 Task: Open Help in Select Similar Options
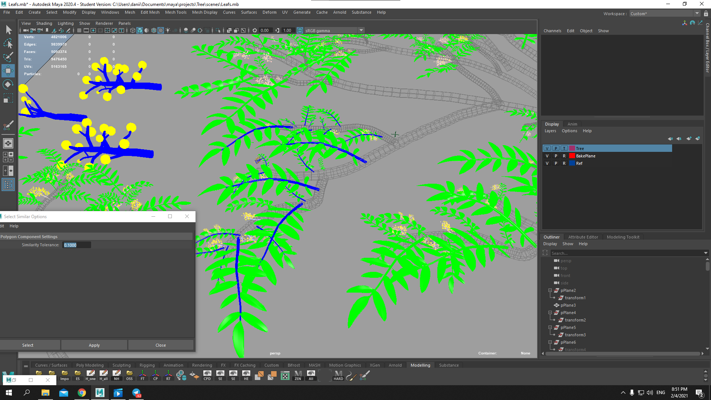pyautogui.click(x=14, y=226)
